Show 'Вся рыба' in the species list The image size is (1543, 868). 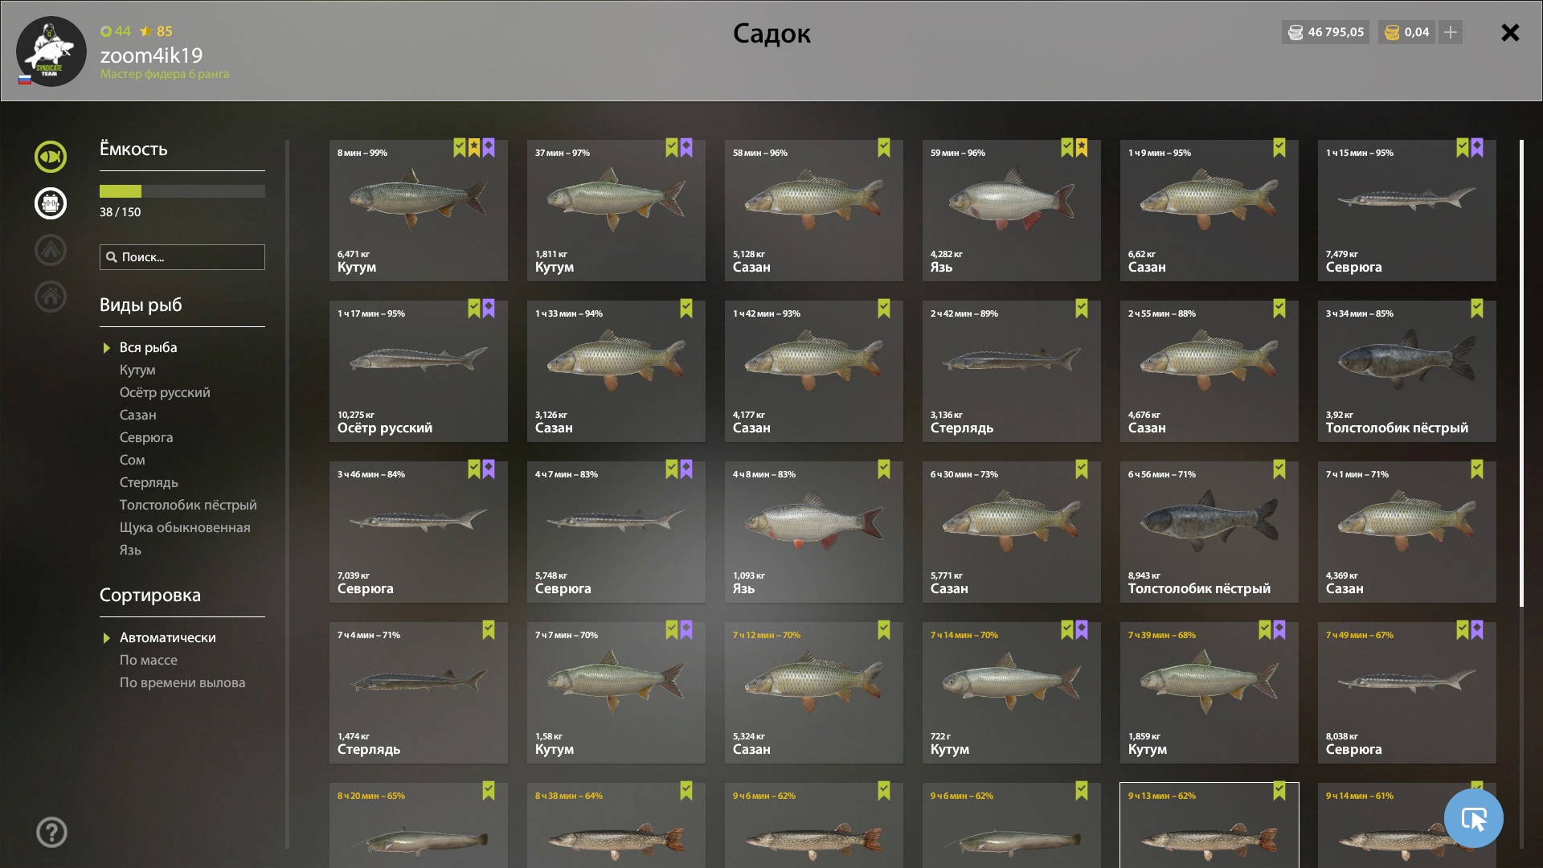pyautogui.click(x=149, y=347)
